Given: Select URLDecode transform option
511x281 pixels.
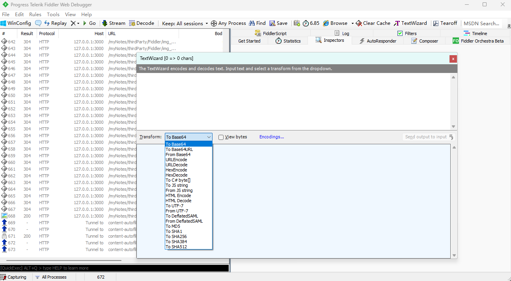Looking at the screenshot, I should (188, 165).
